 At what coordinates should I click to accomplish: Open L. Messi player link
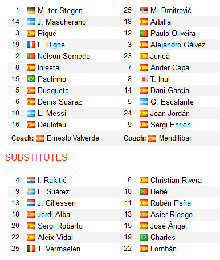[x=52, y=113]
